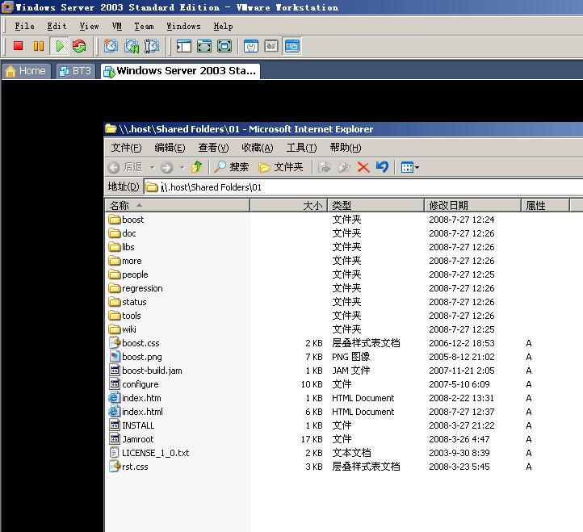Sort by 修改日期 column header
583x532 pixels.
[x=472, y=205]
